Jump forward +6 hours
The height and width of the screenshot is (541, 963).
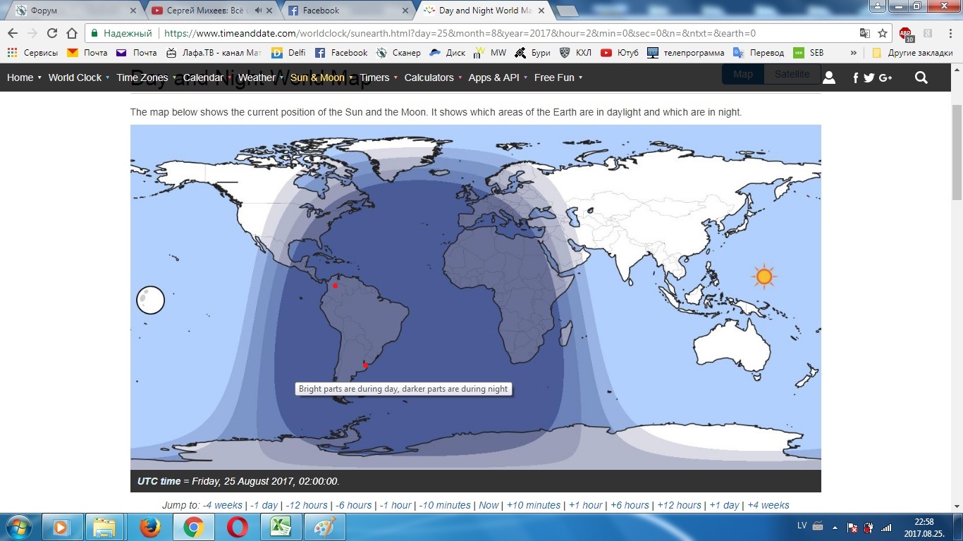tap(629, 505)
